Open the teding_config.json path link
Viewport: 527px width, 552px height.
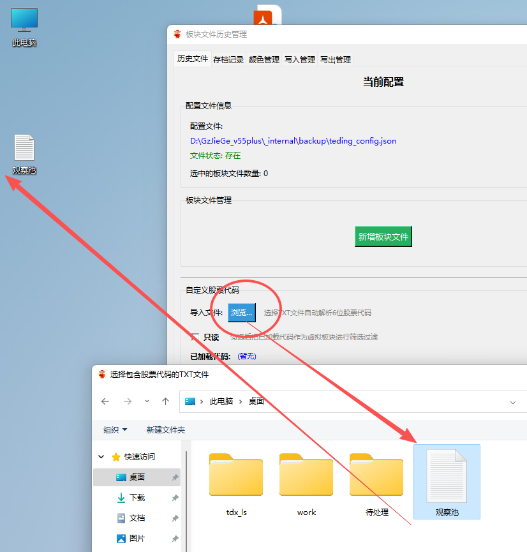tap(293, 141)
